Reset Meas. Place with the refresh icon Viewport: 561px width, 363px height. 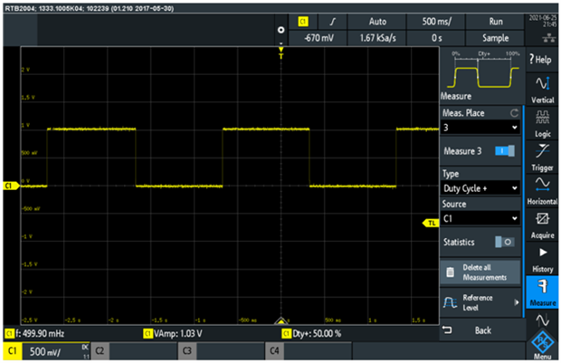click(514, 113)
